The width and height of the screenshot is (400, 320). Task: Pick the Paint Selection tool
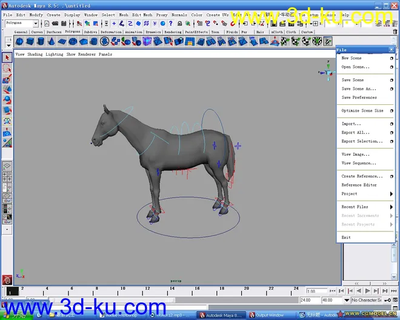click(7, 79)
